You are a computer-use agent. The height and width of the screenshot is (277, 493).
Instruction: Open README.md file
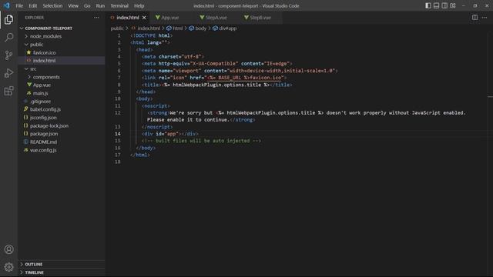(43, 142)
